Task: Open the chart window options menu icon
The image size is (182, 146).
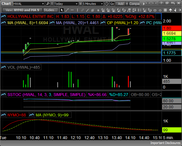Action: (x=173, y=3)
